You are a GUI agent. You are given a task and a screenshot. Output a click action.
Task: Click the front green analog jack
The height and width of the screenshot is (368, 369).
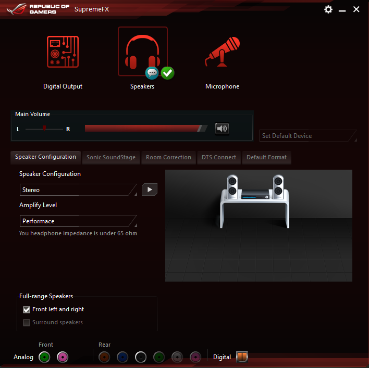[x=44, y=357]
